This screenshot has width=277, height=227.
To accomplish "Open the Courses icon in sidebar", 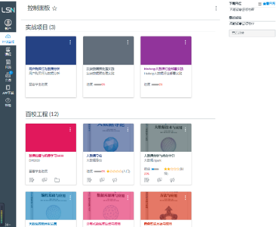I will [8, 51].
